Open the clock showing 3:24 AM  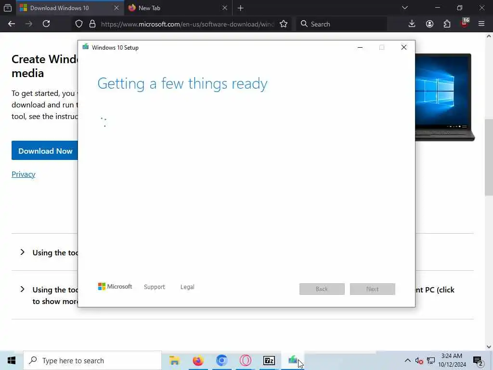click(x=452, y=360)
